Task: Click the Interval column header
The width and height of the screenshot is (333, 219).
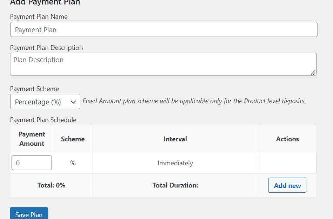Action: pyautogui.click(x=175, y=139)
